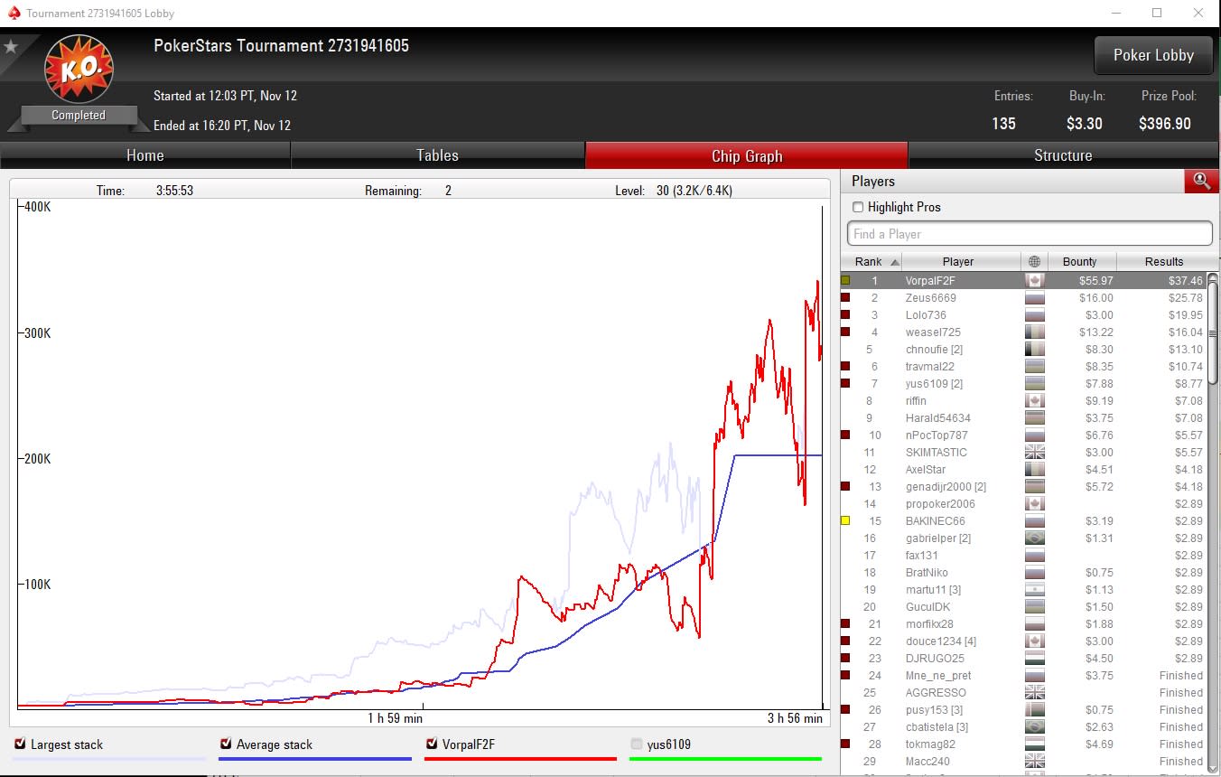Click the favorite star icon beside the K.O. badge
The image size is (1221, 777).
pos(11,46)
